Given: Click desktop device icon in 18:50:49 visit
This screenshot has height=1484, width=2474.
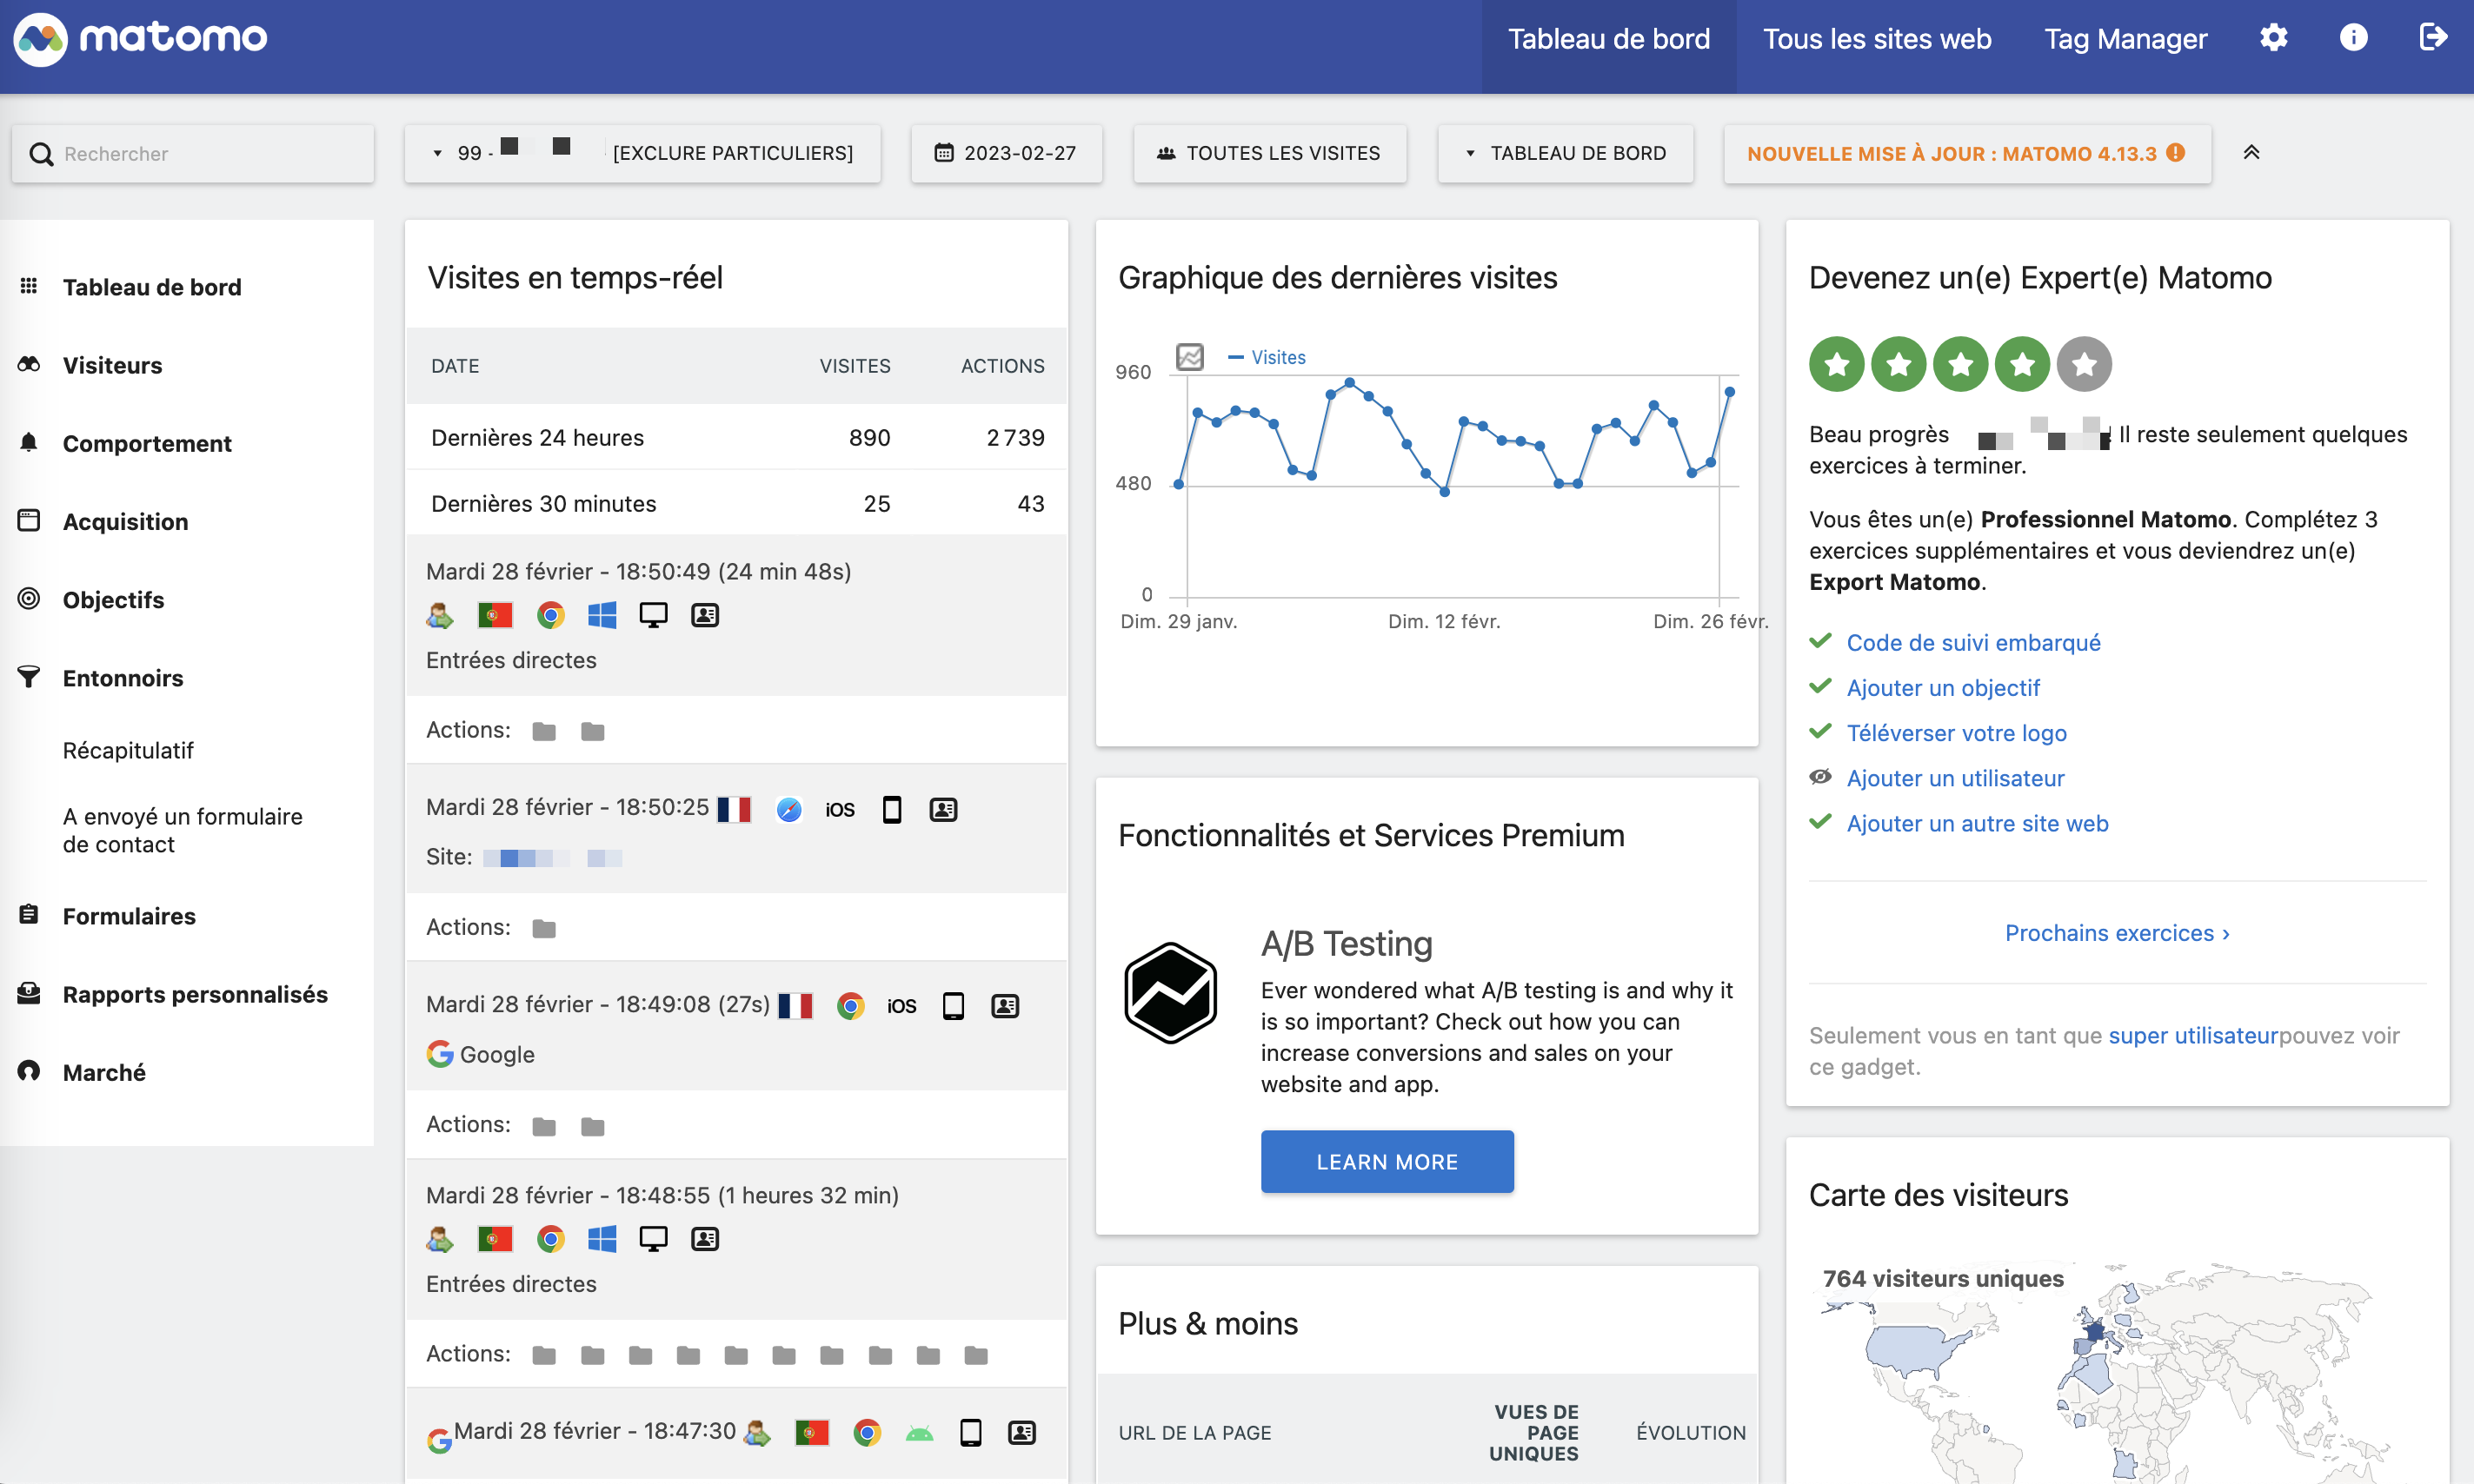Looking at the screenshot, I should 653,615.
